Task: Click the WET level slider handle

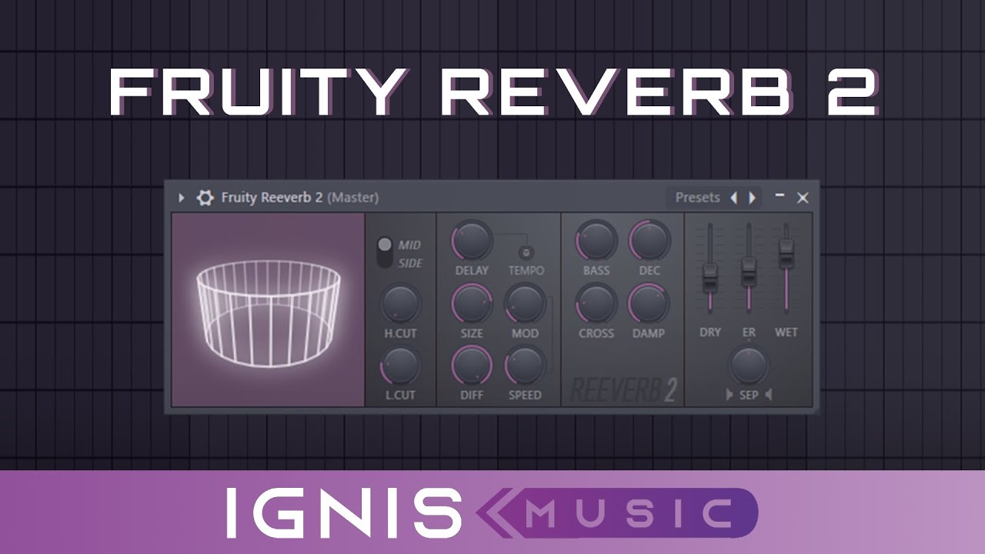Action: (x=786, y=253)
